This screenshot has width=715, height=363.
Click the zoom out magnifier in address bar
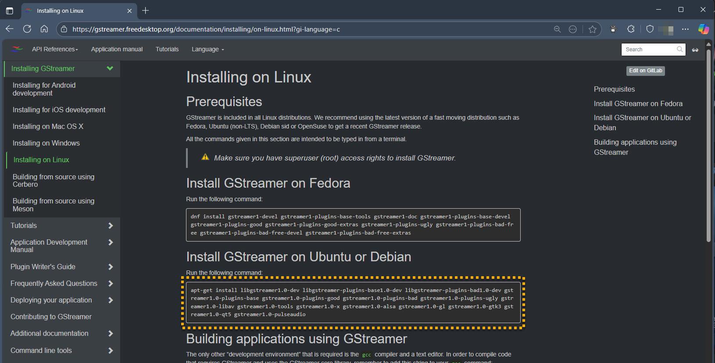(x=557, y=29)
